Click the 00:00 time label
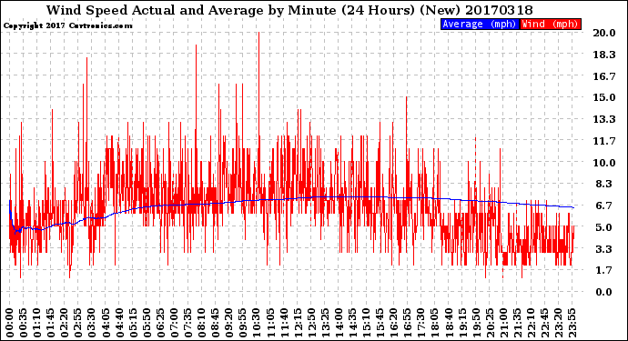Viewport: 628px width, 341px height. [10, 323]
